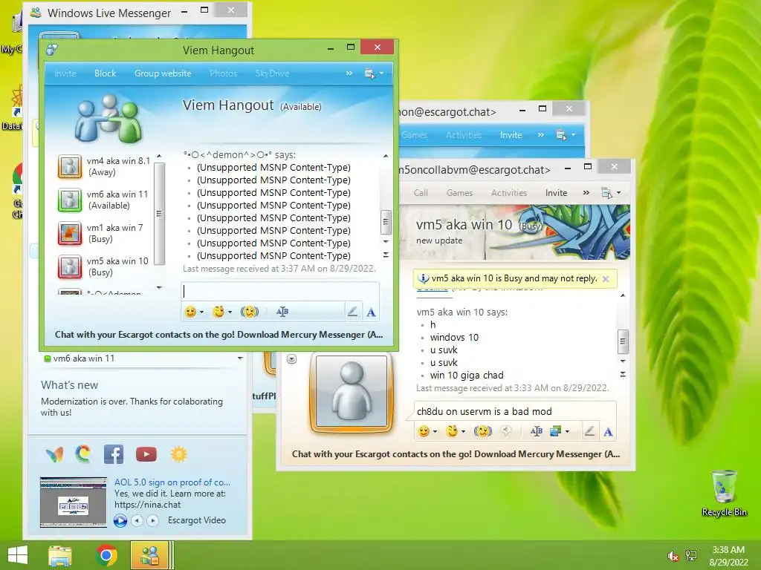Open Group website in Viem Hangout
This screenshot has height=570, width=761.
pos(163,73)
